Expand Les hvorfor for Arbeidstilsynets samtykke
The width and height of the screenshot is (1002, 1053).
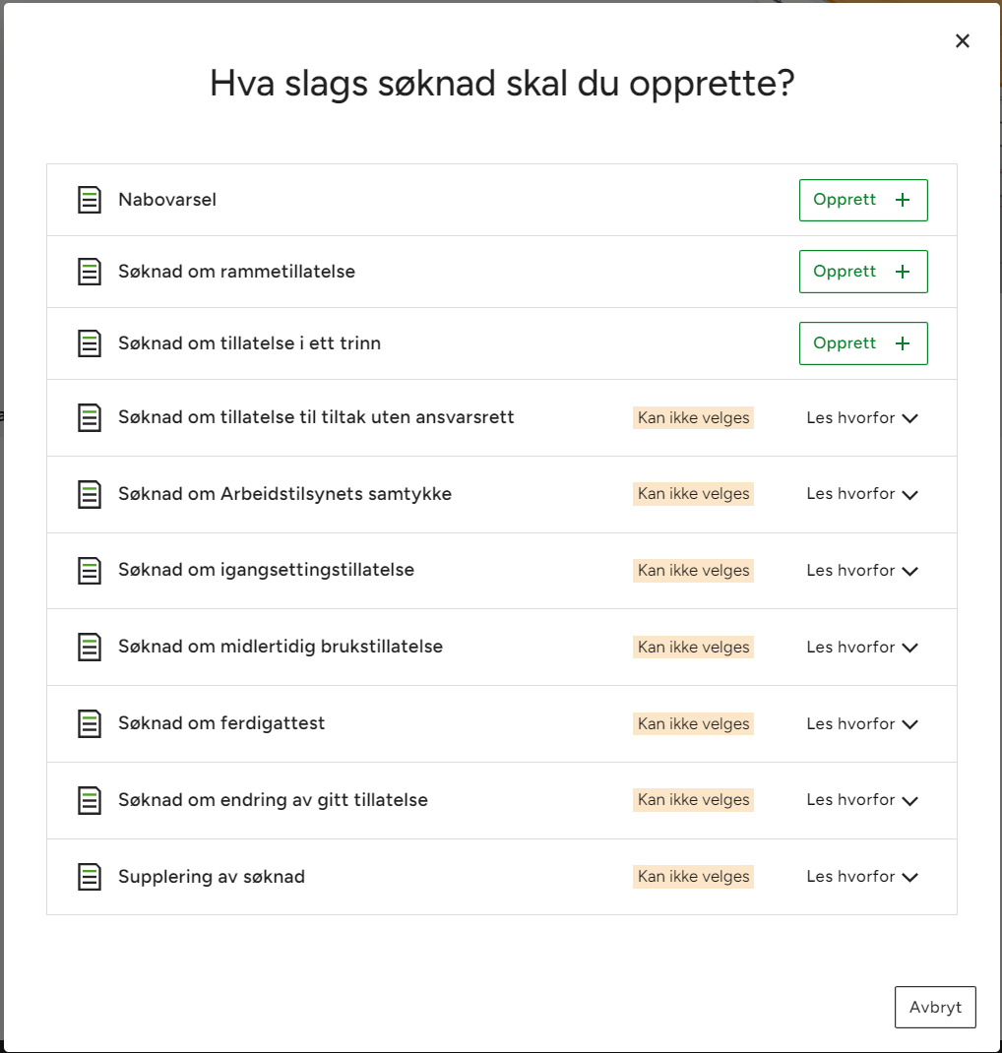[861, 494]
